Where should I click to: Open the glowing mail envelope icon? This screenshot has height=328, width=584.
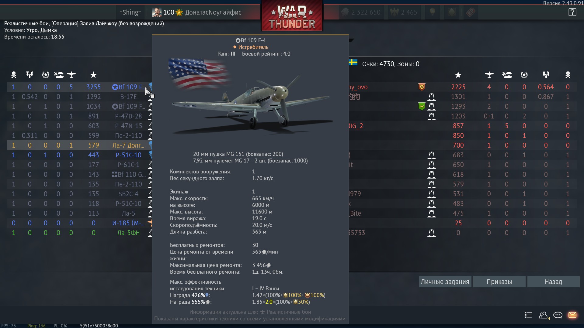point(572,315)
